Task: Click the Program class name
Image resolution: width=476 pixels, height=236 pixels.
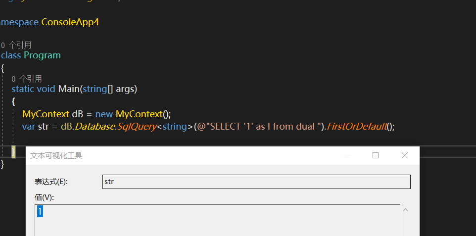Action: pyautogui.click(x=42, y=55)
